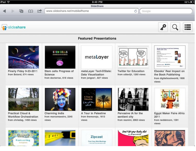Click 'Ebooks' Real Impact' title link

coord(169,73)
